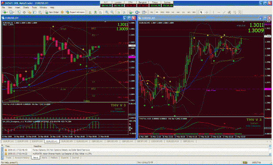
Task: Set timeframe to H1
Action: pos(173,12)
